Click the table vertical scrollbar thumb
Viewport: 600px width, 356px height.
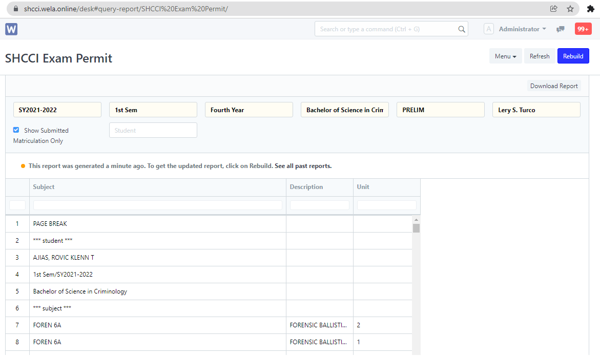click(x=416, y=228)
